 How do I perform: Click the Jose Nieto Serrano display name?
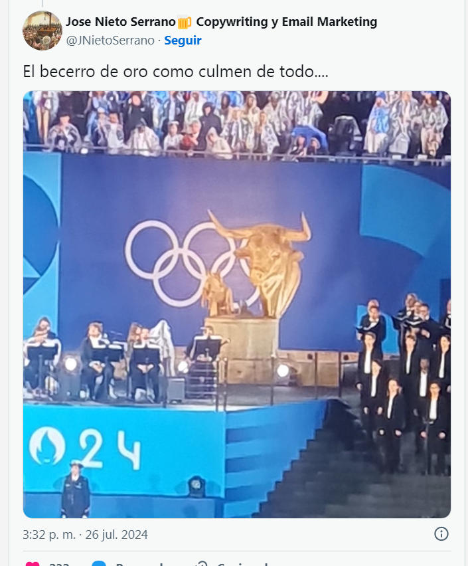tap(121, 22)
